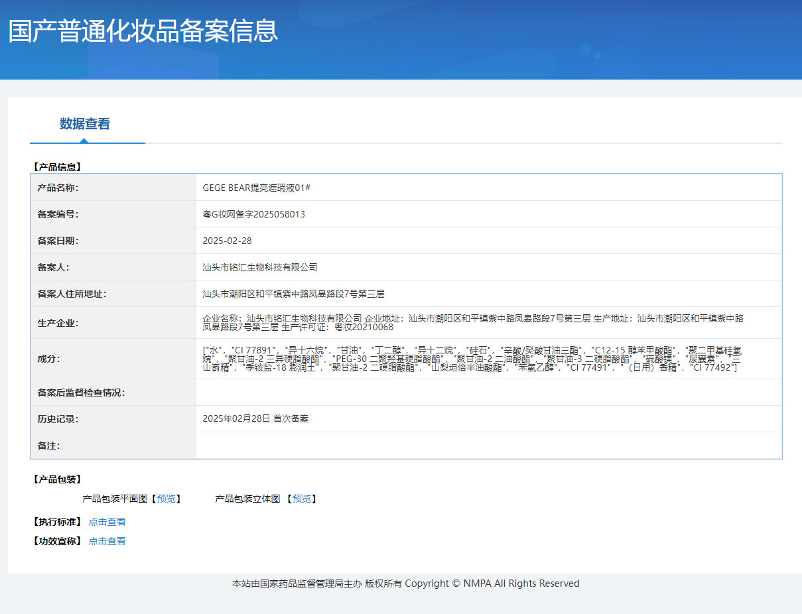
Task: Select the 数据查看 tab
Action: [x=85, y=124]
